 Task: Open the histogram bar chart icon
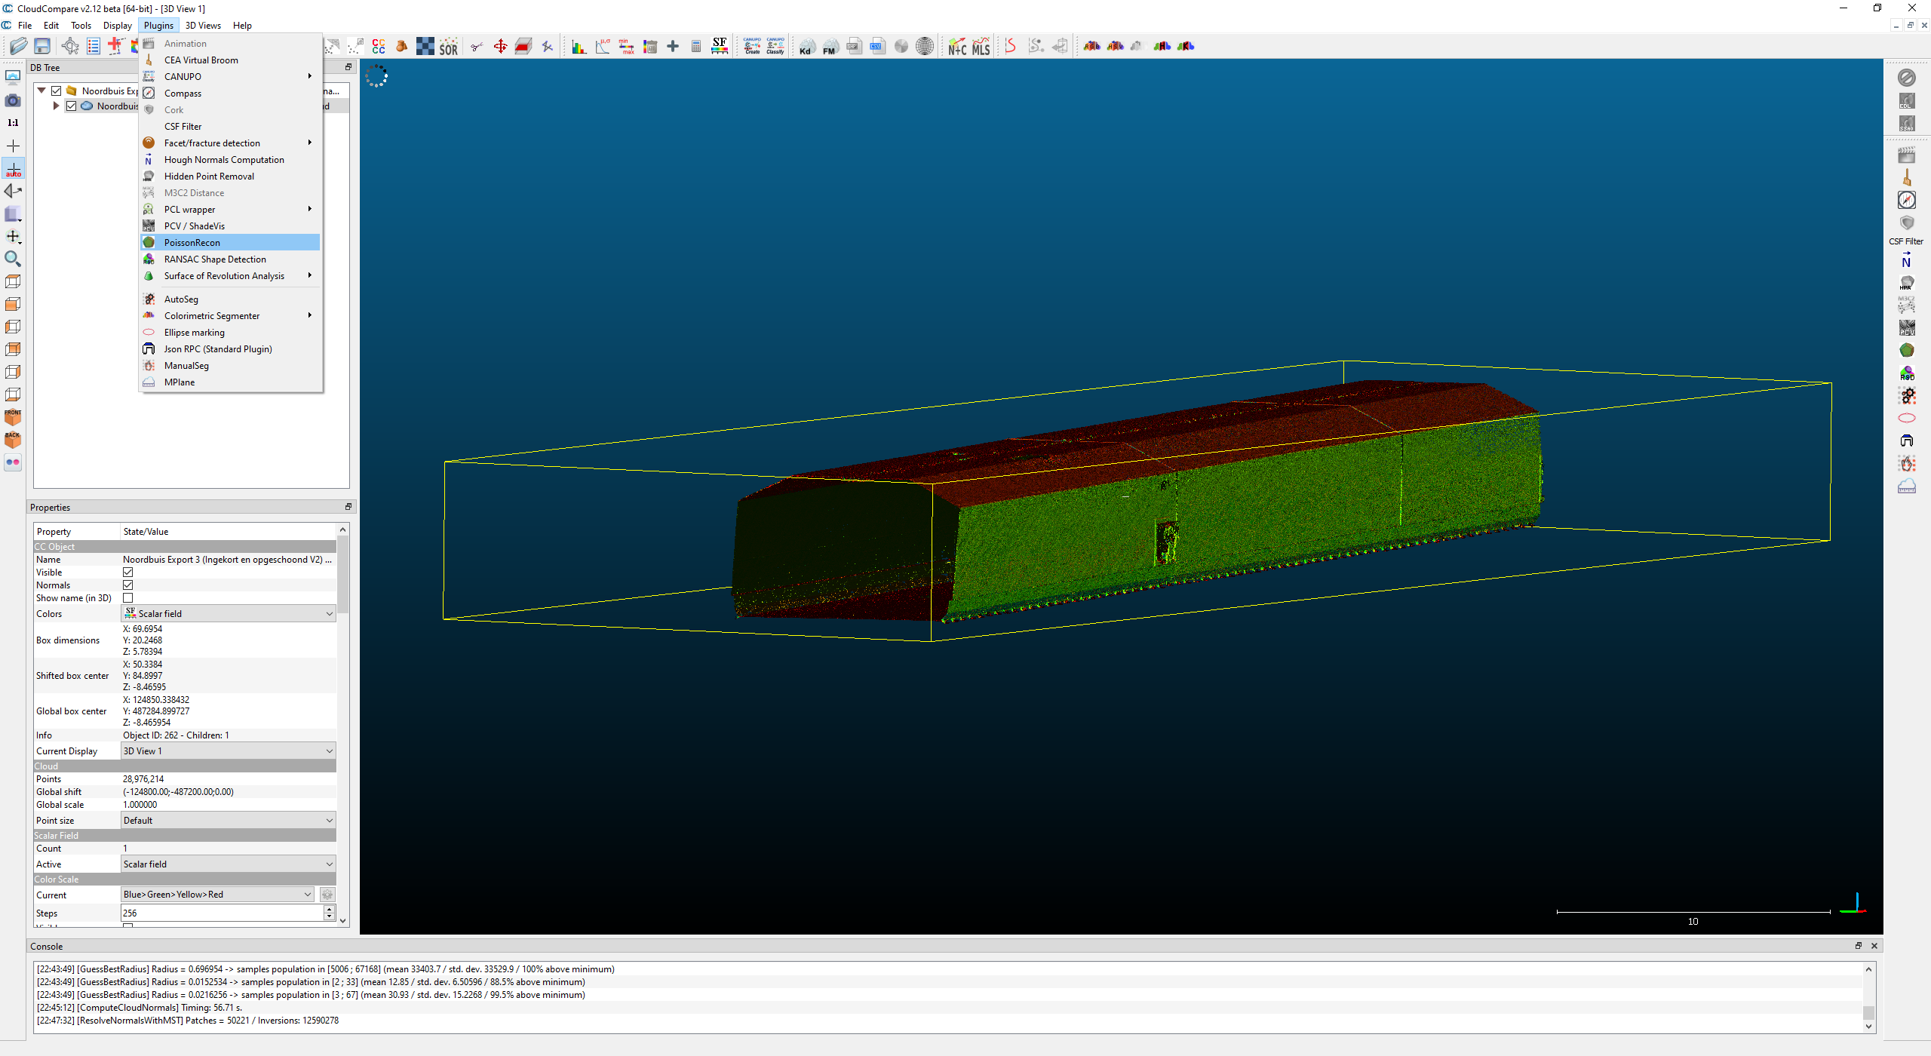click(579, 47)
